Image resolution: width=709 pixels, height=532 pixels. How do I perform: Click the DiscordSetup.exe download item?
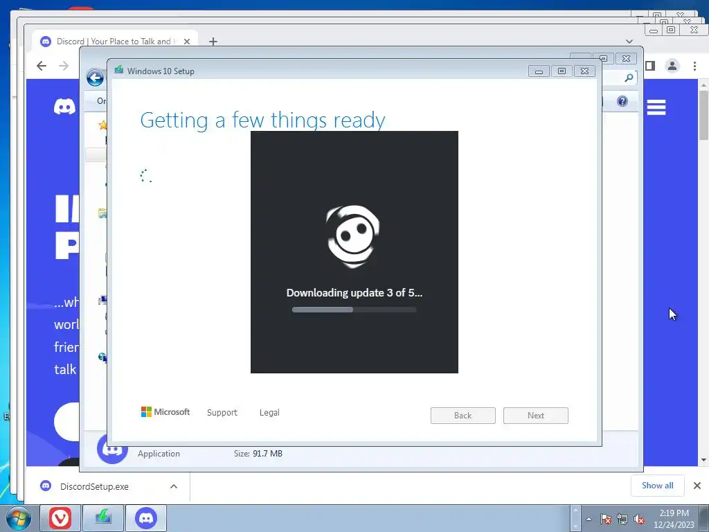tap(94, 486)
